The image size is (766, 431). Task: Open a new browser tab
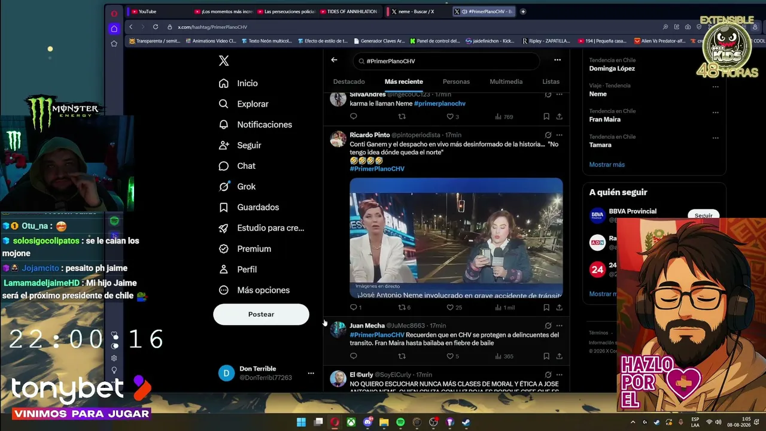coord(523,11)
